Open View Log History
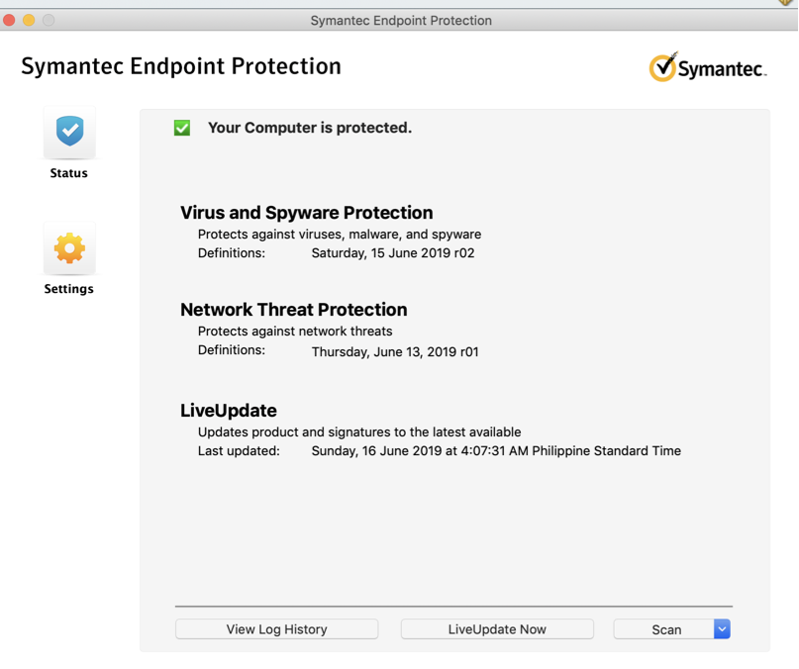Image resolution: width=799 pixels, height=669 pixels. [x=276, y=629]
